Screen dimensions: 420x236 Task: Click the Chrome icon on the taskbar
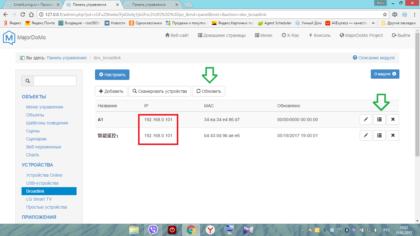(x=191, y=230)
